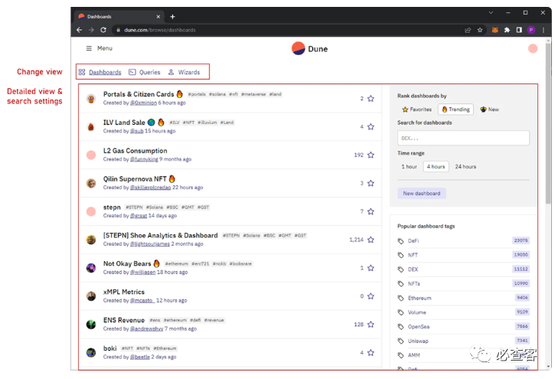Go forward with the browser forward arrow
The height and width of the screenshot is (379, 555).
(x=91, y=30)
